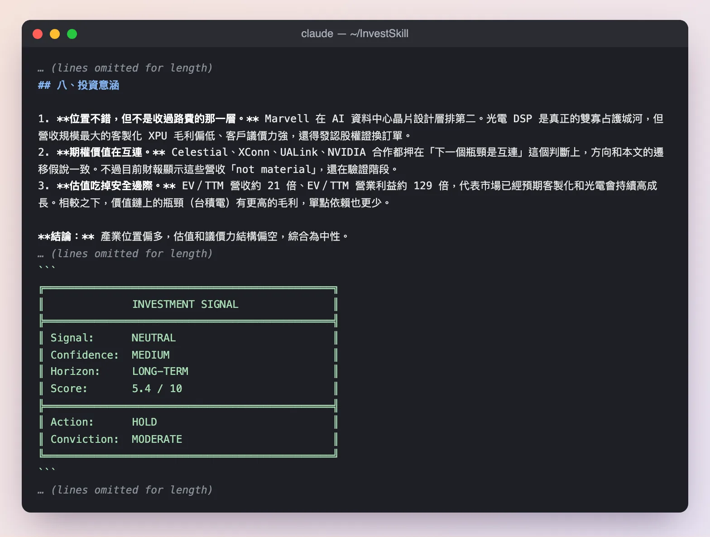Click the green zoom window button
The image size is (710, 537).
coord(72,34)
